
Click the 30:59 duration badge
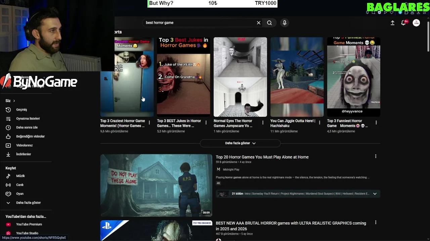206,213
